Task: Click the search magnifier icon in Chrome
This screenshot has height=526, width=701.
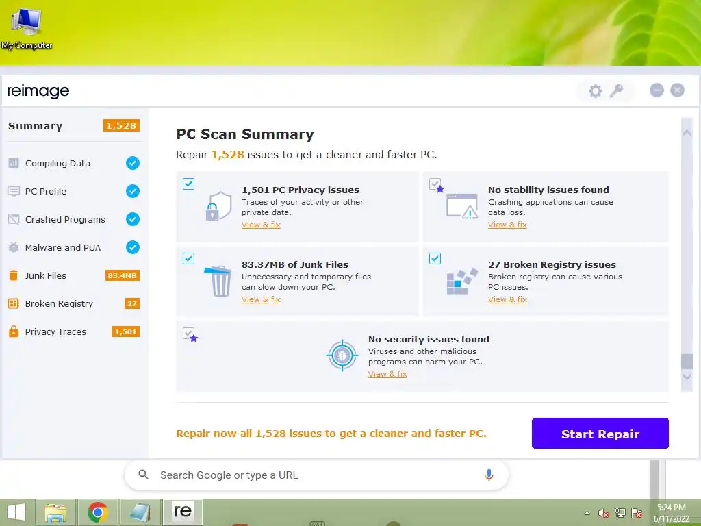Action: point(143,475)
